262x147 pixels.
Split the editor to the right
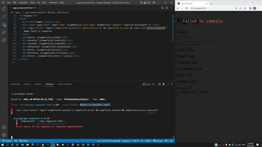click(x=167, y=8)
